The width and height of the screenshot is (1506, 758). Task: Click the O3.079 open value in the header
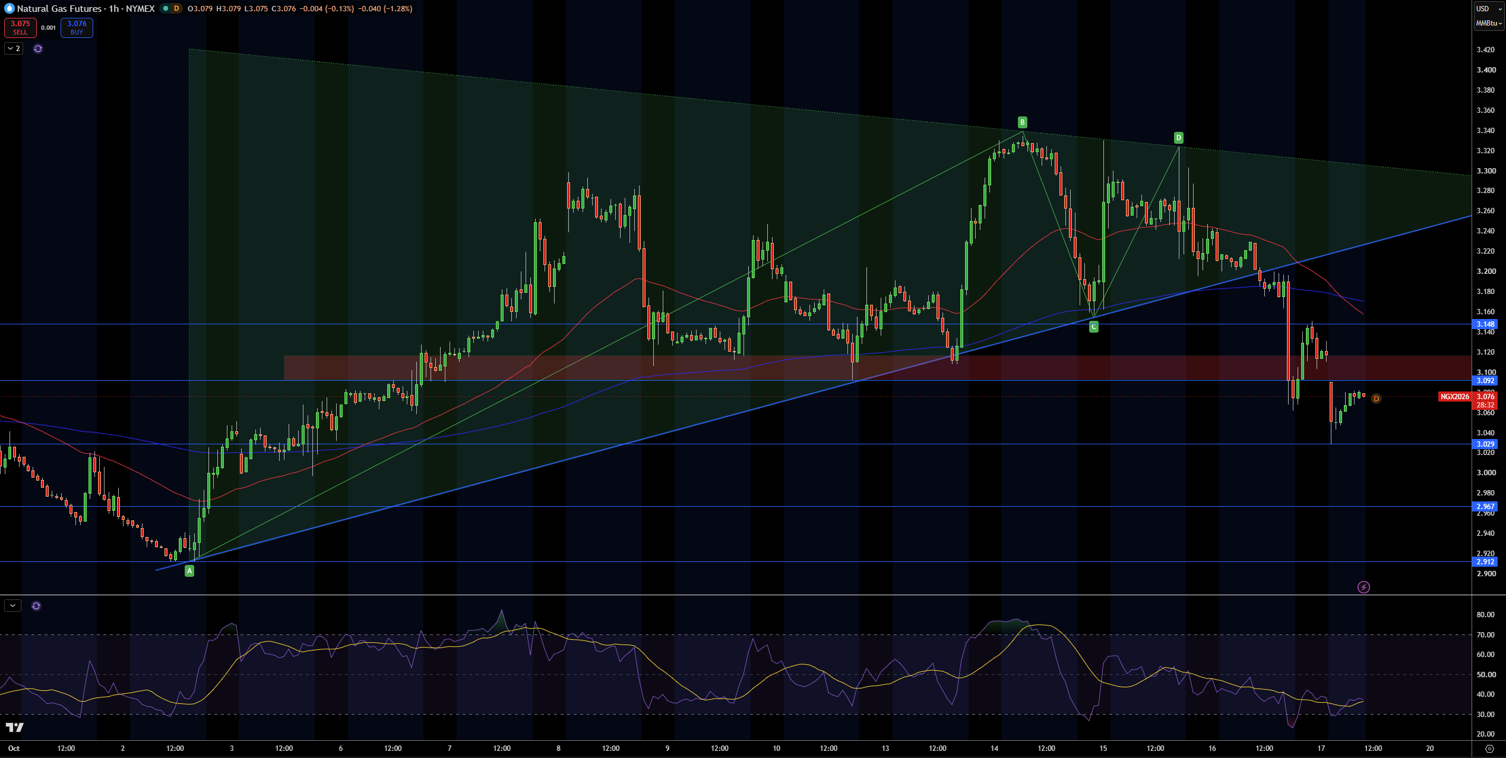coord(200,8)
